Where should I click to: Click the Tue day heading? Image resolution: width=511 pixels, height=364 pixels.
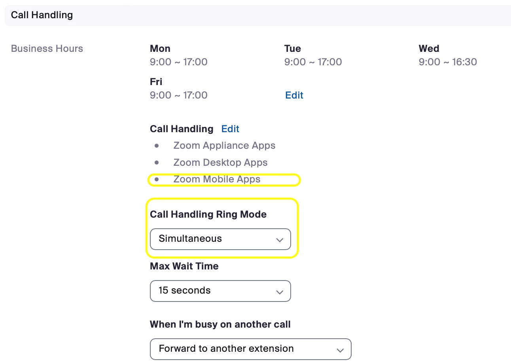pos(293,49)
